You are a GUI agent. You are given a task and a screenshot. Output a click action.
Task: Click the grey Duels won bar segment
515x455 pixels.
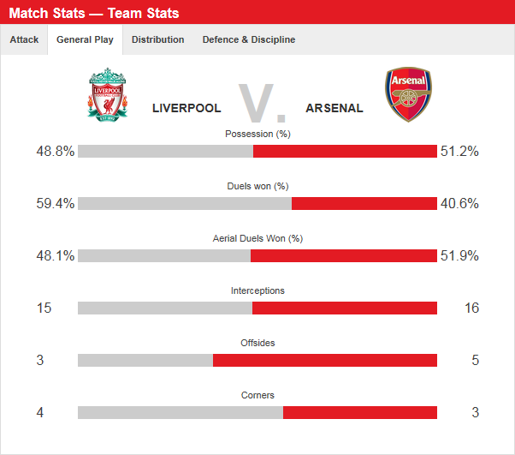(x=184, y=204)
